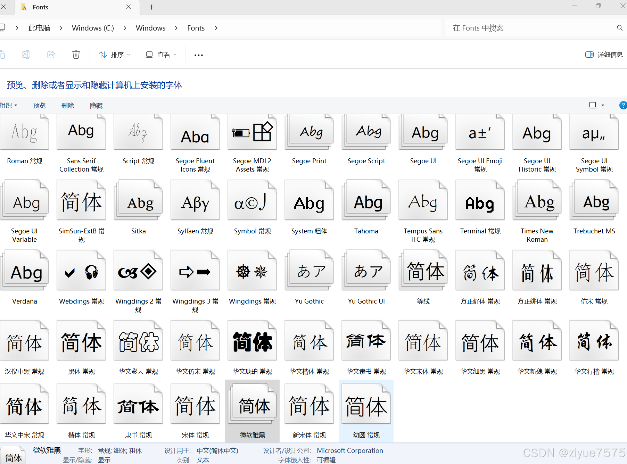
Task: Click the rename icon in toolbar
Action: [26, 55]
